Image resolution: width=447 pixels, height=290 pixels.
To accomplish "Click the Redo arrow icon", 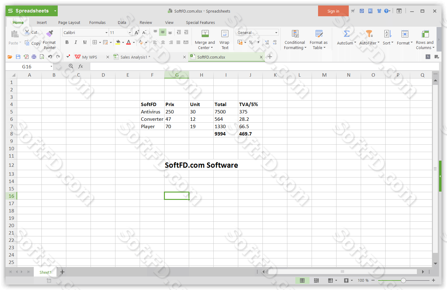I will click(x=58, y=57).
